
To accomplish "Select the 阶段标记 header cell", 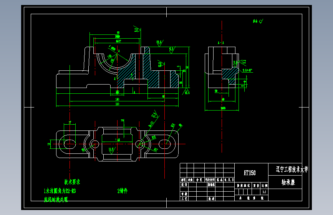I will [x=244, y=186].
